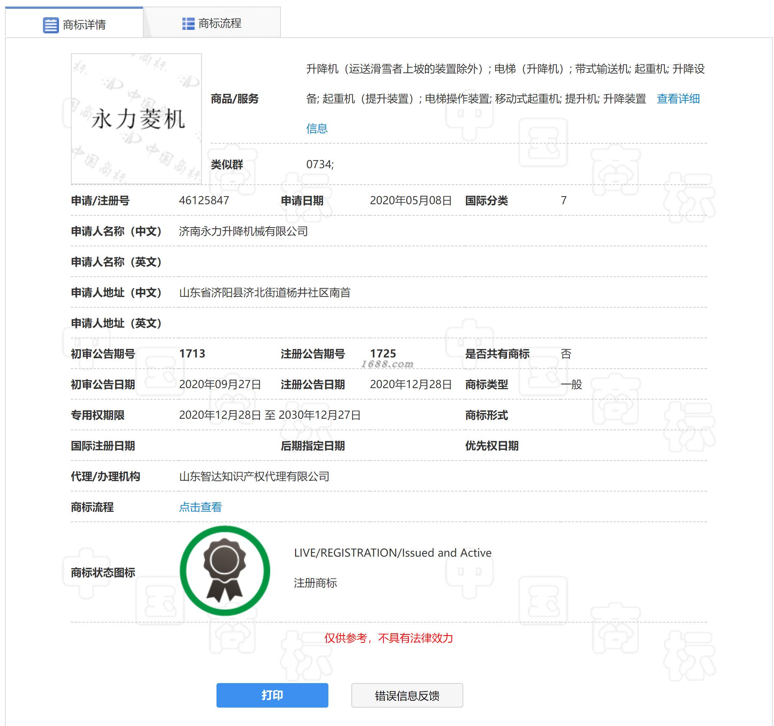
Task: Click the green registered trademark ribbon badge
Action: 225,570
